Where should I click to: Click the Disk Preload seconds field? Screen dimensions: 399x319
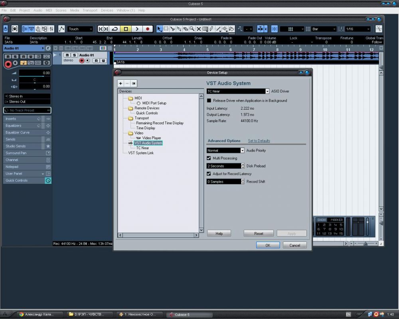(224, 166)
